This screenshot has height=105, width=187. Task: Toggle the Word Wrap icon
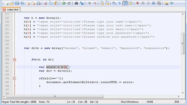coord(114,3)
